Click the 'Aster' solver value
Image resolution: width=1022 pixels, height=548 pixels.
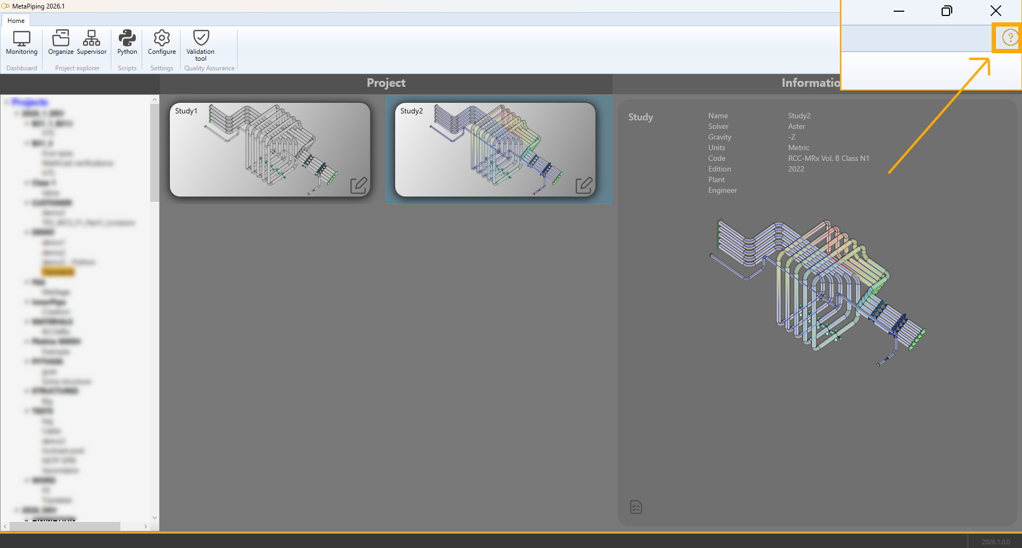click(x=797, y=126)
